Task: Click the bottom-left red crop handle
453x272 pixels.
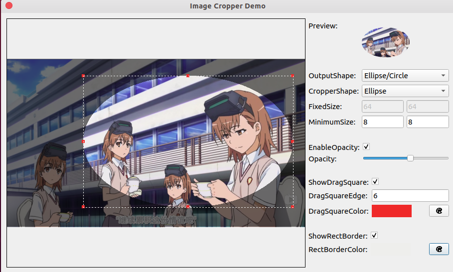Action: 84,207
